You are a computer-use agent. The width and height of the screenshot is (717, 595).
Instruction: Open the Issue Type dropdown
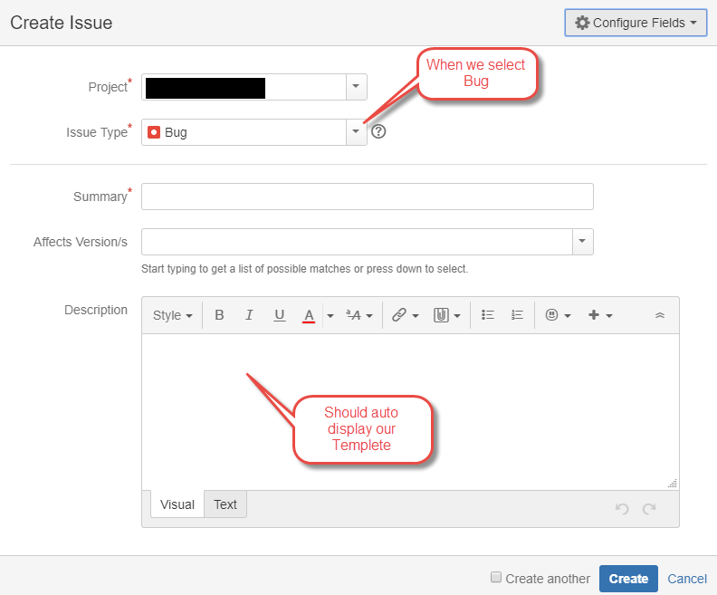coord(356,132)
